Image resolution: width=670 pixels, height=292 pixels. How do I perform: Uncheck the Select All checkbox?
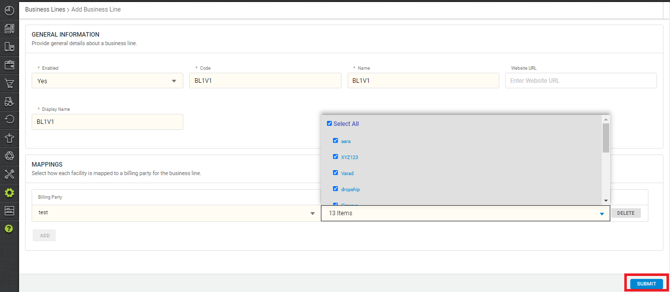329,123
